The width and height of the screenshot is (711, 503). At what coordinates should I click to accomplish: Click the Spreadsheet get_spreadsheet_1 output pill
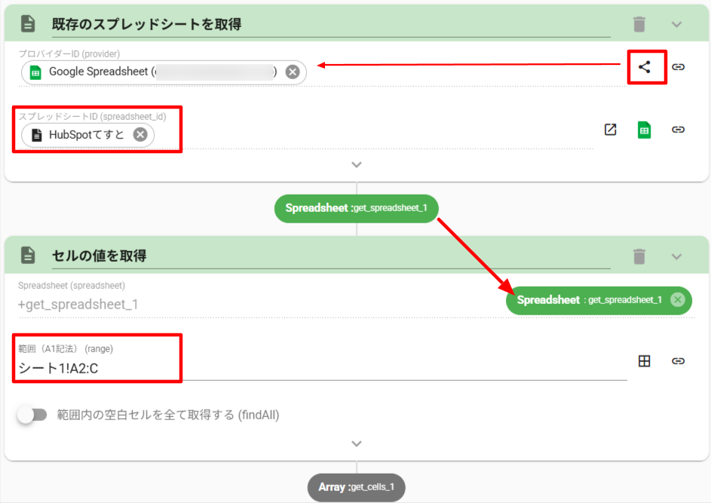[357, 208]
